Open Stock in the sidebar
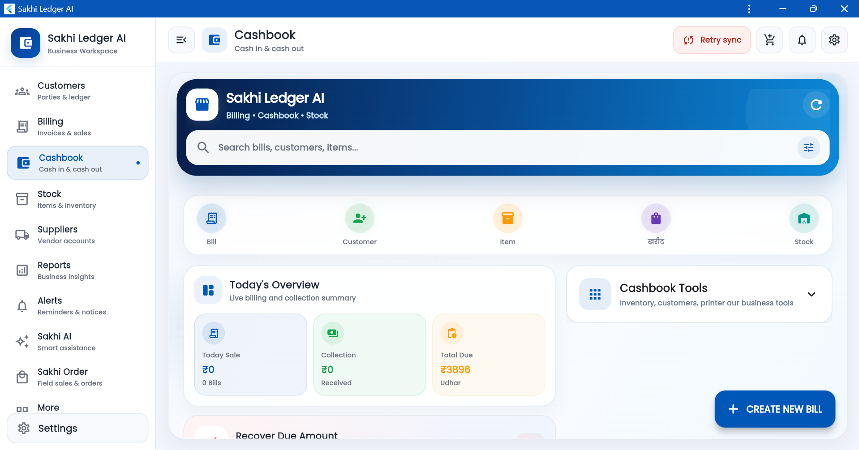The image size is (859, 450). click(x=77, y=199)
